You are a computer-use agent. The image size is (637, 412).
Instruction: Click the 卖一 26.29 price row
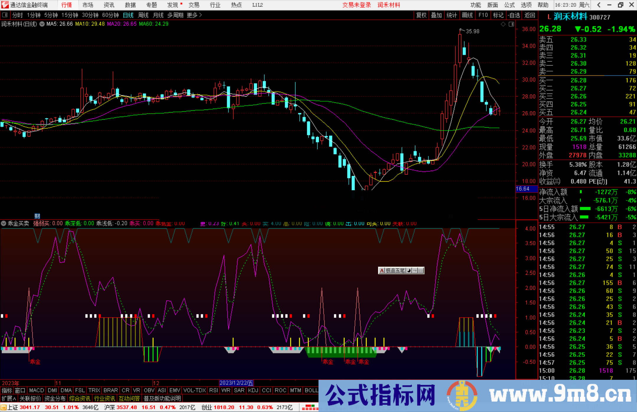coord(587,71)
